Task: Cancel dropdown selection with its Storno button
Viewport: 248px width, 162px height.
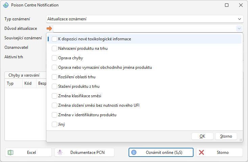Action: (226, 136)
